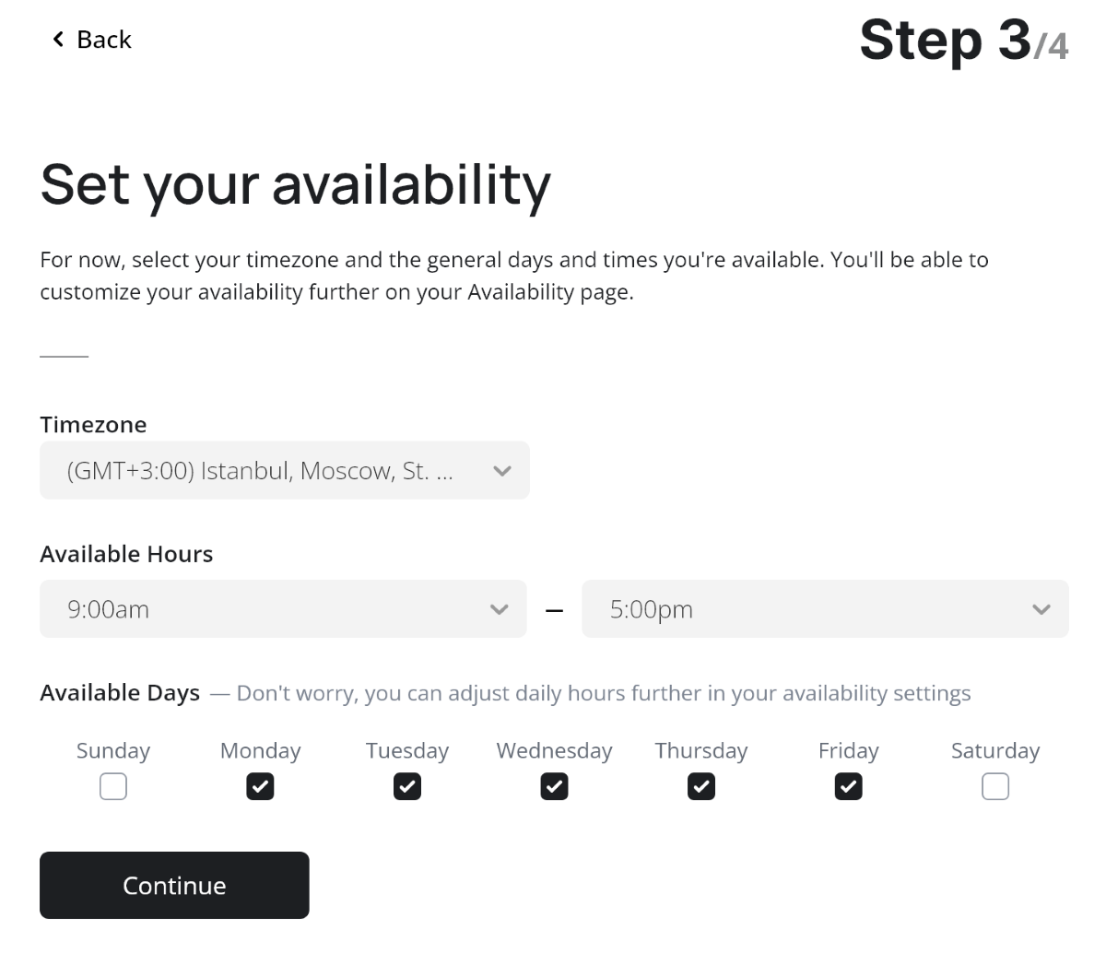This screenshot has width=1106, height=965.
Task: Click the "Set your availability" heading
Action: (295, 184)
